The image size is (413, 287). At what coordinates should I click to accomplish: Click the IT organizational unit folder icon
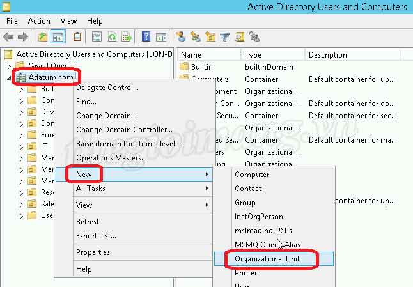click(x=32, y=146)
